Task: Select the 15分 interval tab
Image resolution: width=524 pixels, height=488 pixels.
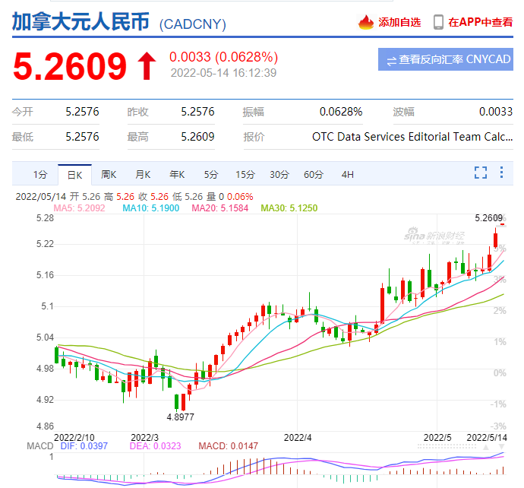Action: pos(245,174)
